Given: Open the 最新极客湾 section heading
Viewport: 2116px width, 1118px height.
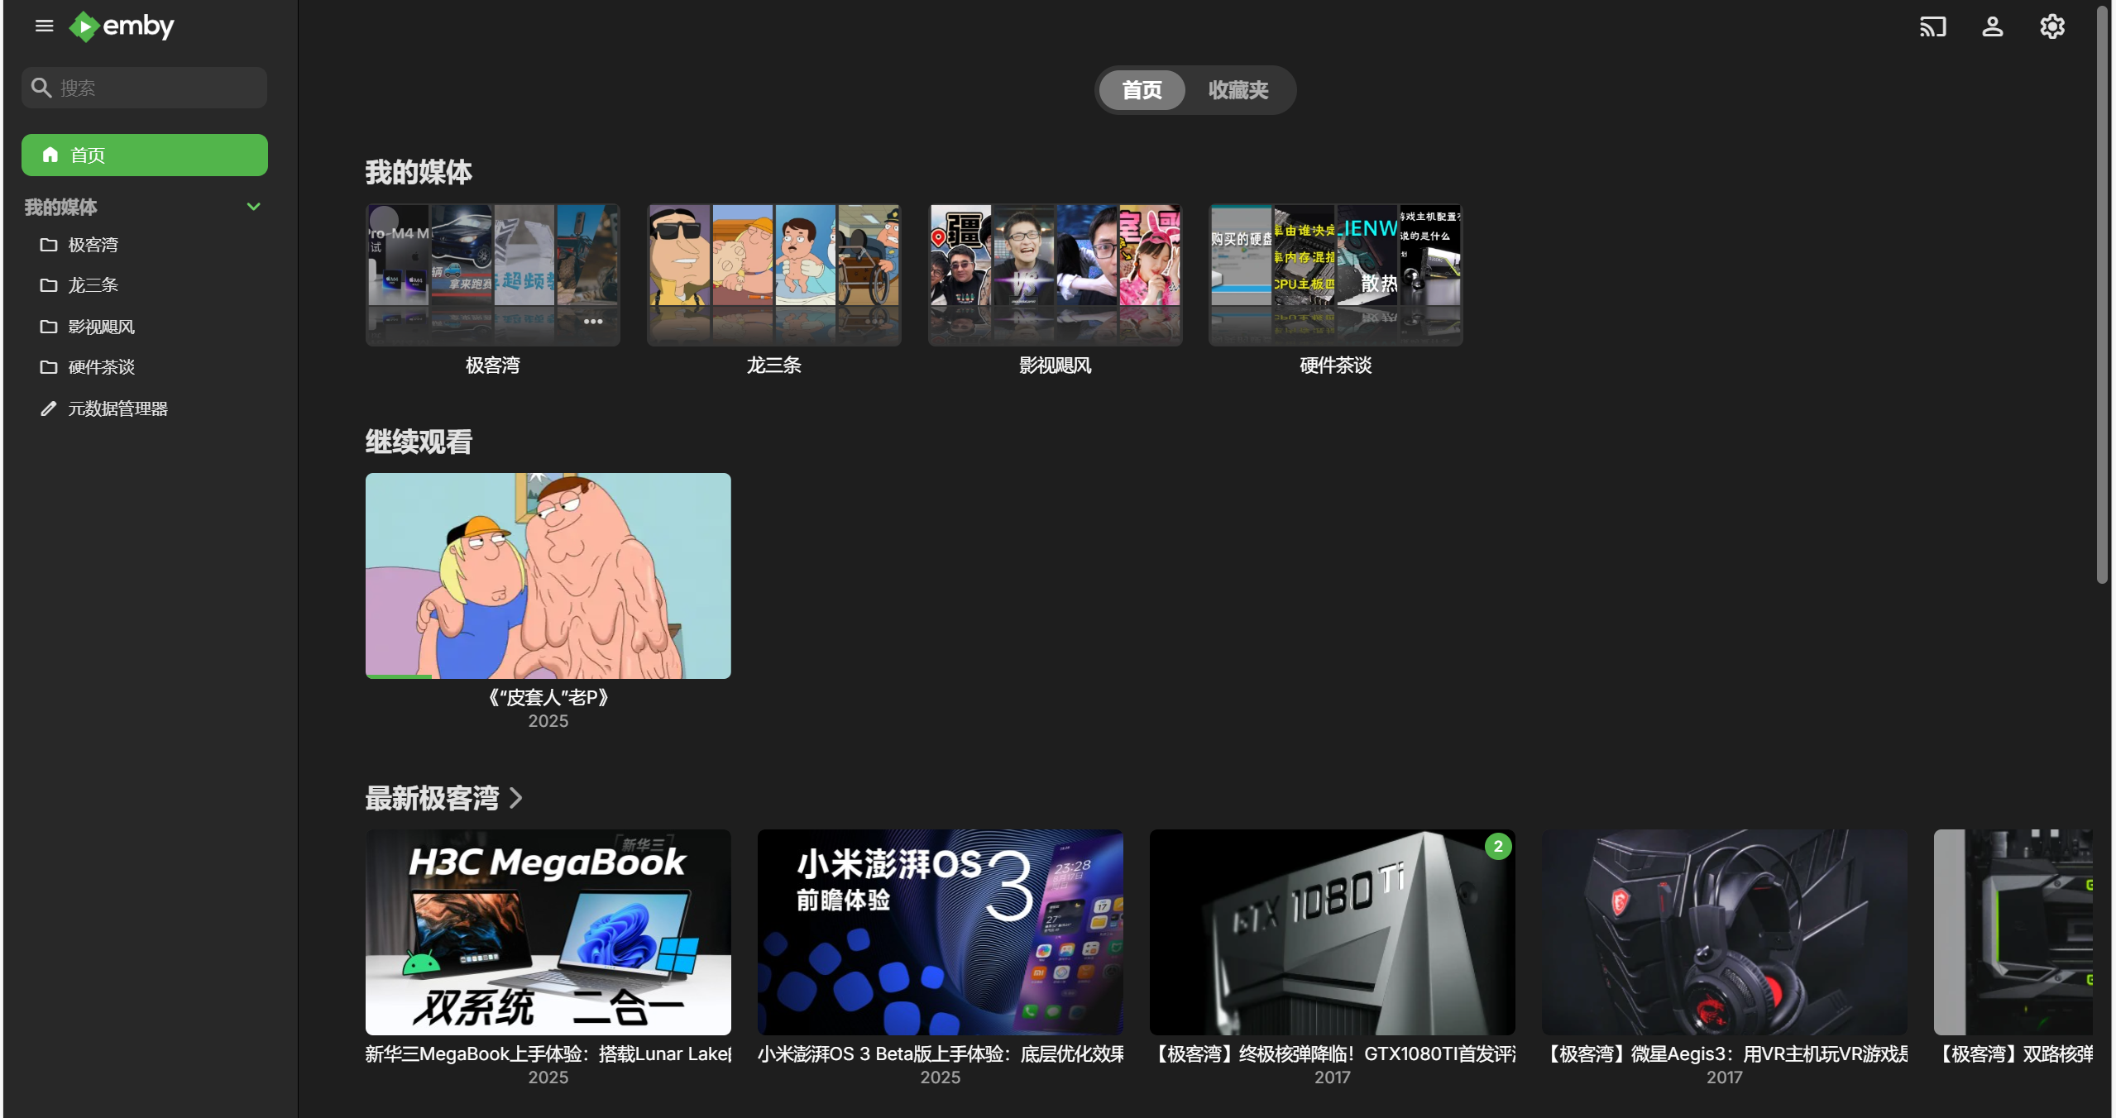Looking at the screenshot, I should 433,798.
